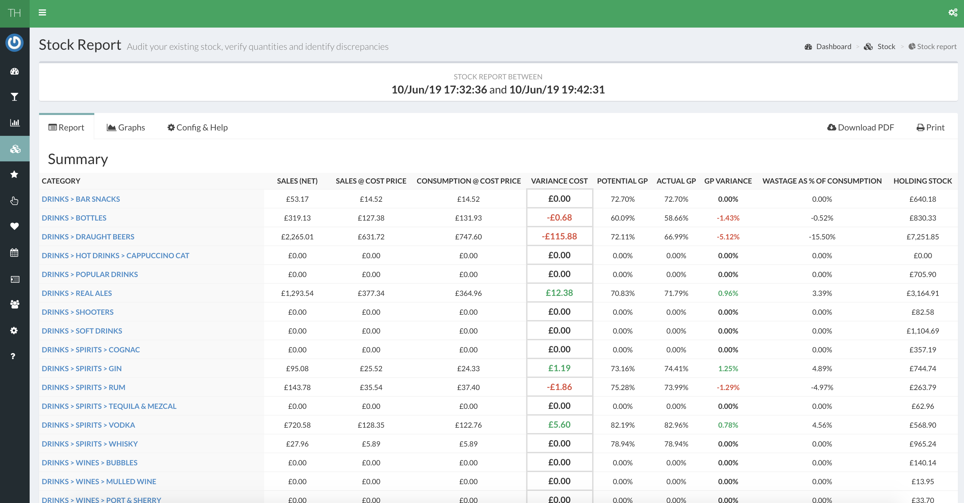The height and width of the screenshot is (503, 964).
Task: Click the cocktail glass sidebar icon
Action: pyautogui.click(x=14, y=97)
